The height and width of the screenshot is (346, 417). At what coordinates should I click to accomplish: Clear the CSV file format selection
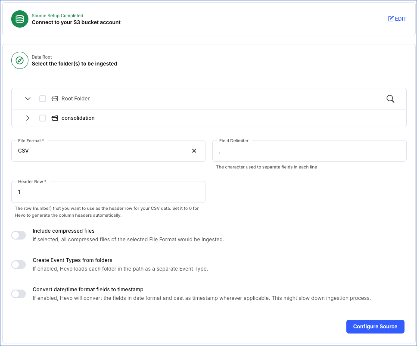(194, 151)
